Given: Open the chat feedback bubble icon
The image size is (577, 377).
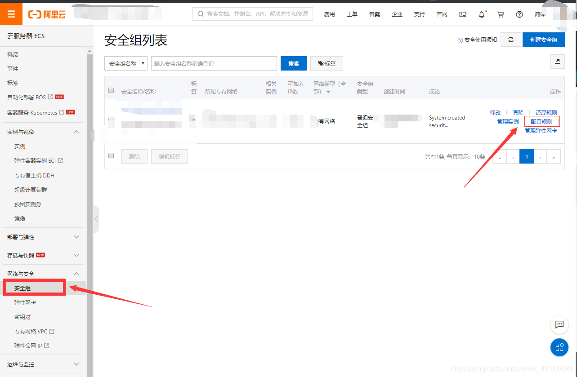Looking at the screenshot, I should (x=559, y=324).
